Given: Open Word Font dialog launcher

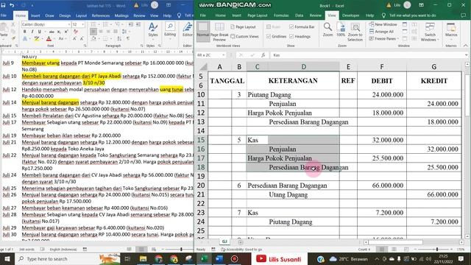Looking at the screenshot, I should [85, 46].
